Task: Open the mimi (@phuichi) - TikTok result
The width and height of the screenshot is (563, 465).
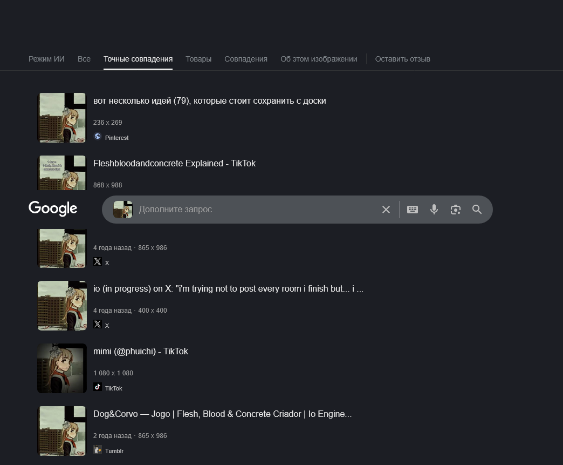Action: pyautogui.click(x=140, y=352)
